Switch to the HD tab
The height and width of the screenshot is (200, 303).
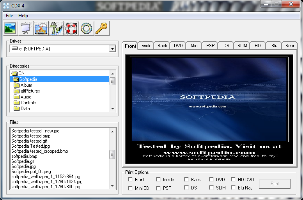pos(258,46)
